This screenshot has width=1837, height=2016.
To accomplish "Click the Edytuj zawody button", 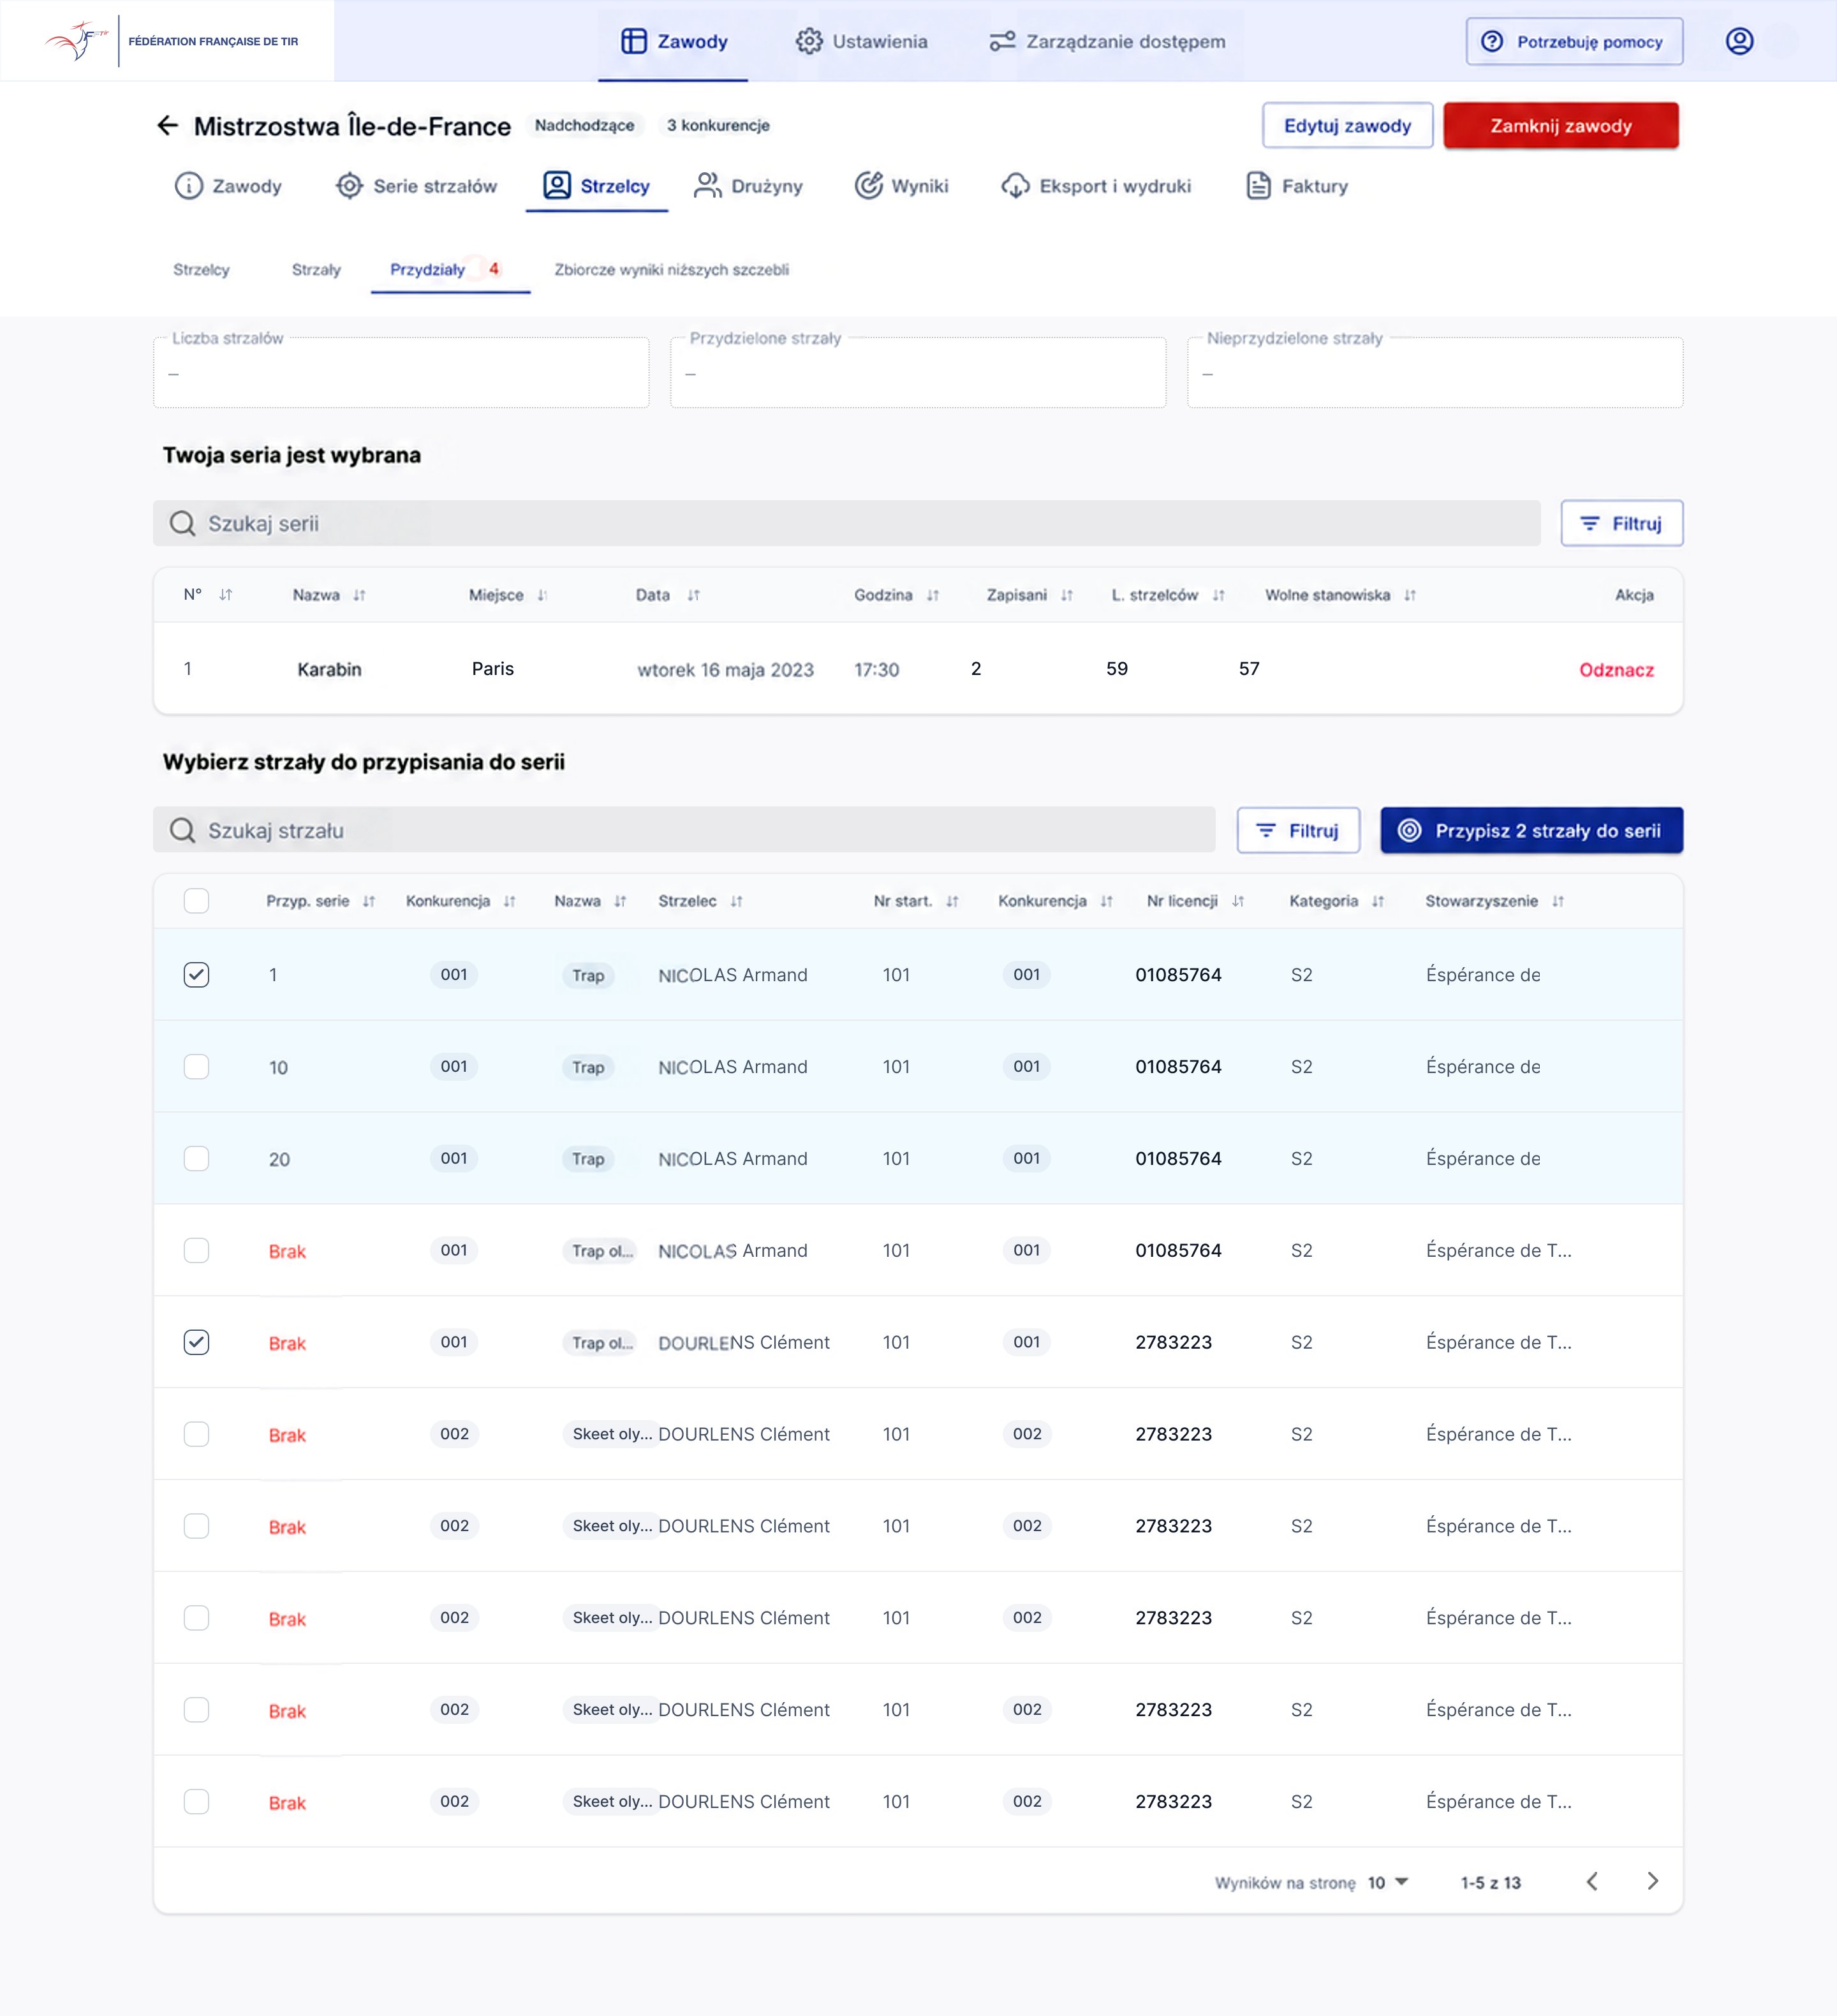I will pos(1347,126).
